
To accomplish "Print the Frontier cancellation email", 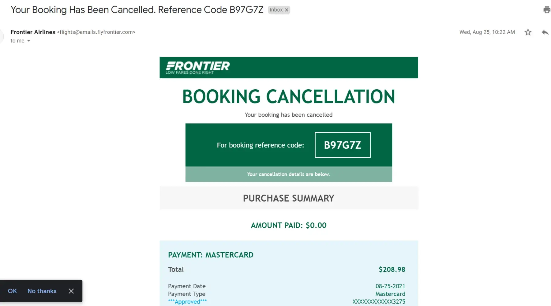I will 547,10.
